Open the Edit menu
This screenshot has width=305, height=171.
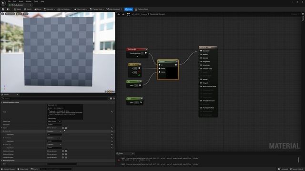coord(15,1)
